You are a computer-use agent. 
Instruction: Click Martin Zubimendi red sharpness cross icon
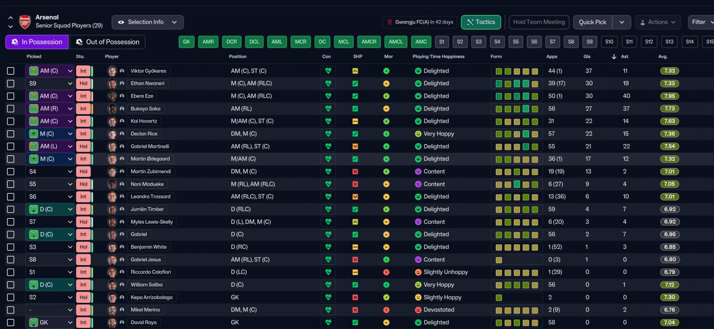pos(355,171)
